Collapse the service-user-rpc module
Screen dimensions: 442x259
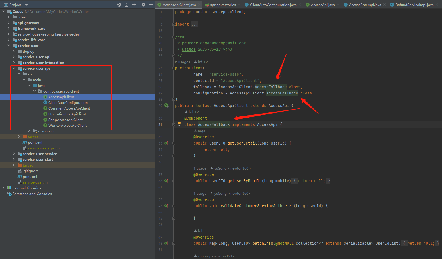pyautogui.click(x=14, y=68)
